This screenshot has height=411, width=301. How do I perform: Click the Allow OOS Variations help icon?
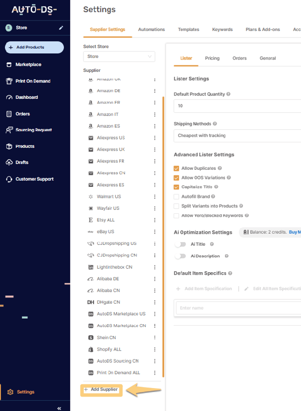point(229,178)
